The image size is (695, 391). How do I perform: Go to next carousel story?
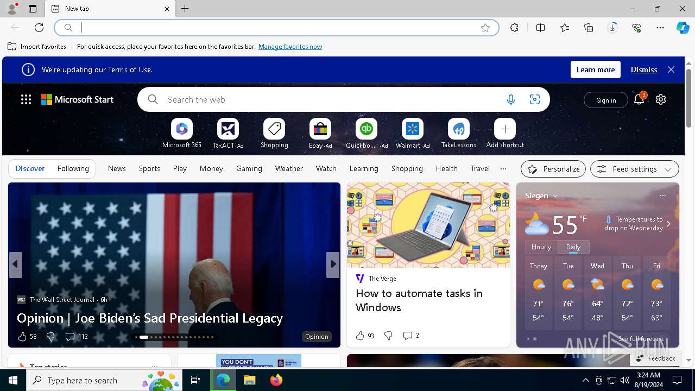[x=333, y=264]
